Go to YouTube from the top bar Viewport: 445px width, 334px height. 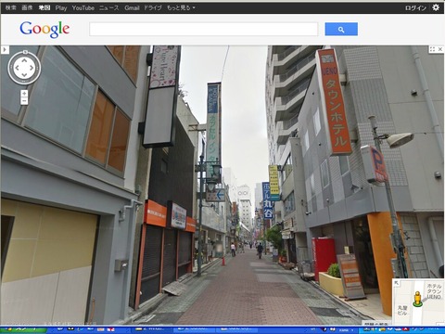click(83, 8)
